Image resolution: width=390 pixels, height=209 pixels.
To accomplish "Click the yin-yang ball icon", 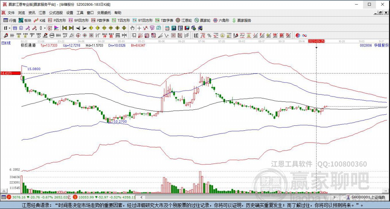I will pyautogui.click(x=298, y=36).
